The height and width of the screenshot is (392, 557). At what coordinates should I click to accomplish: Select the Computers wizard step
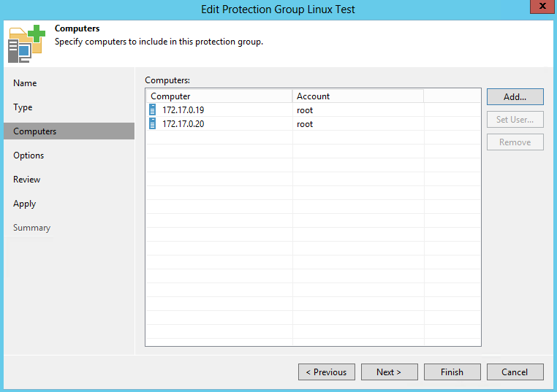pyautogui.click(x=35, y=131)
